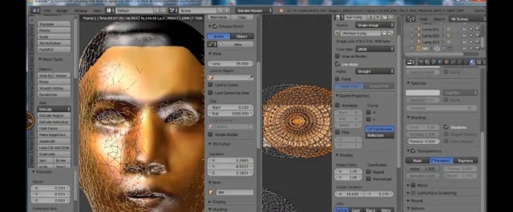The height and width of the screenshot is (212, 513).
Task: Click the eyedropper icon in Lock to Object field
Action: point(250,77)
